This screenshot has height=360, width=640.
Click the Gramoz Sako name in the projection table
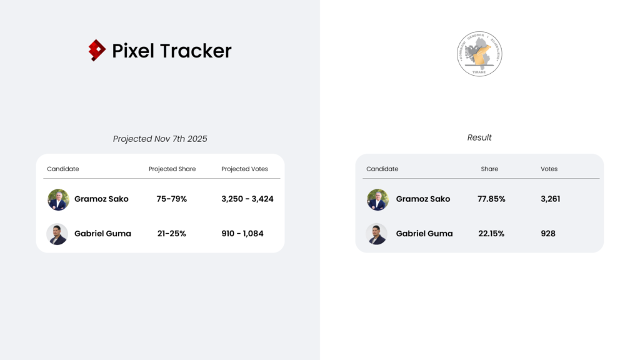(101, 199)
